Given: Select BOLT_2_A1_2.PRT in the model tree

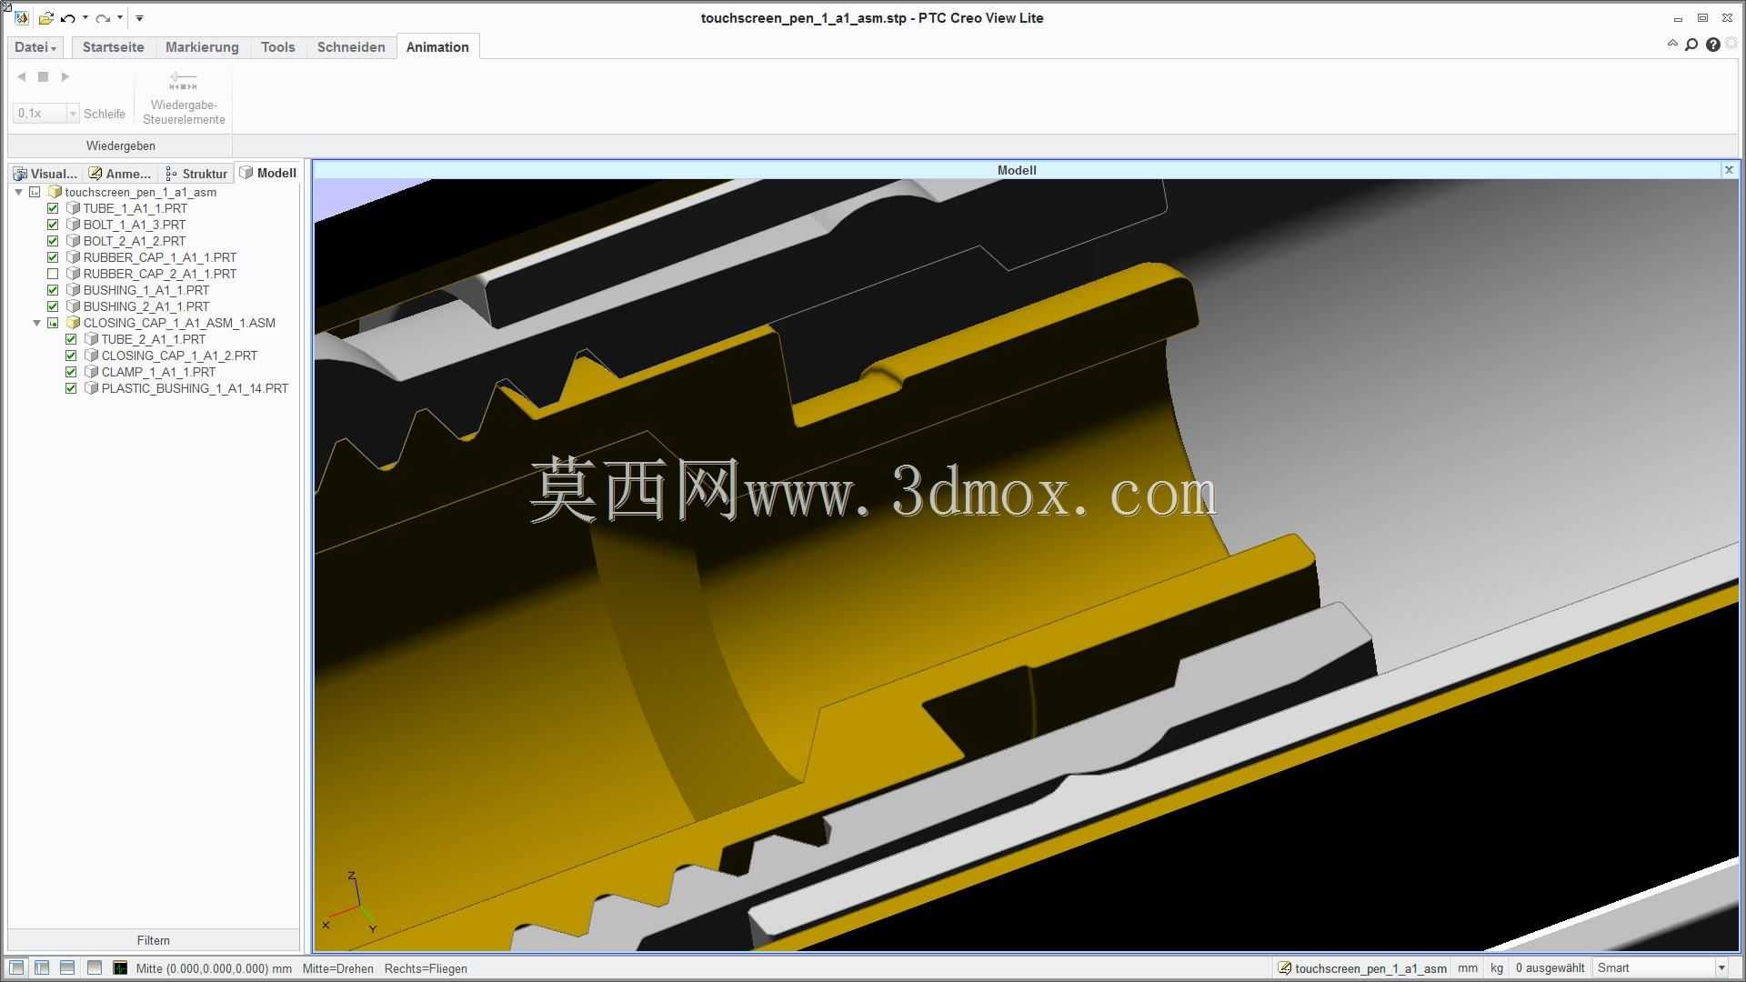Looking at the screenshot, I should click(x=135, y=241).
